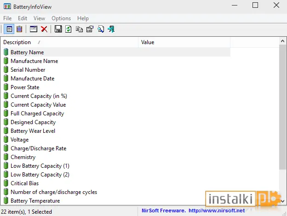Click battery icon beside Designed Capacity
The height and width of the screenshot is (216, 287).
point(6,122)
